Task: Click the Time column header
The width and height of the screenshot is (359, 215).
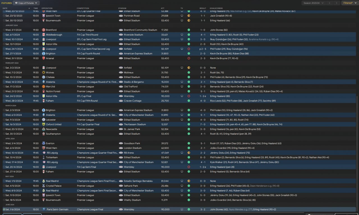Action: (36, 8)
